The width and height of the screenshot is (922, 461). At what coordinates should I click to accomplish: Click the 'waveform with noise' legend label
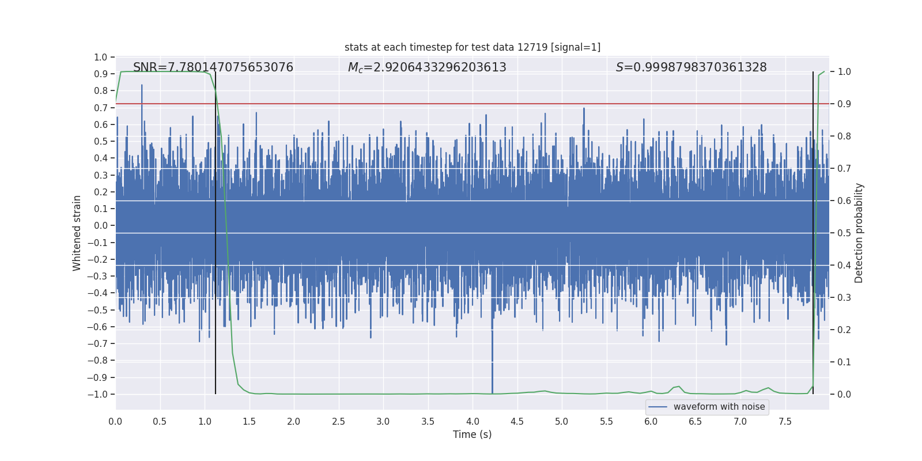tap(719, 407)
